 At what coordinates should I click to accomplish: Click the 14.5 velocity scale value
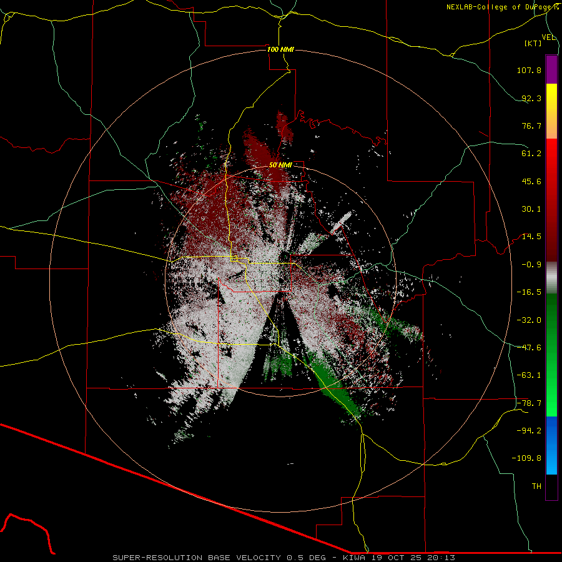tap(531, 237)
